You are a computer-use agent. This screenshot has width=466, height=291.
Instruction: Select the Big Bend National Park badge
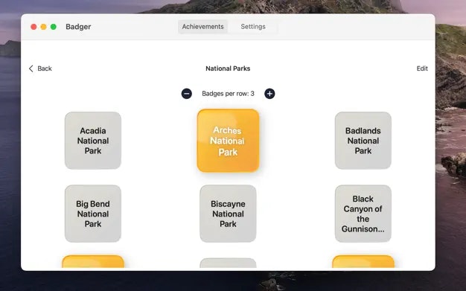coord(93,214)
